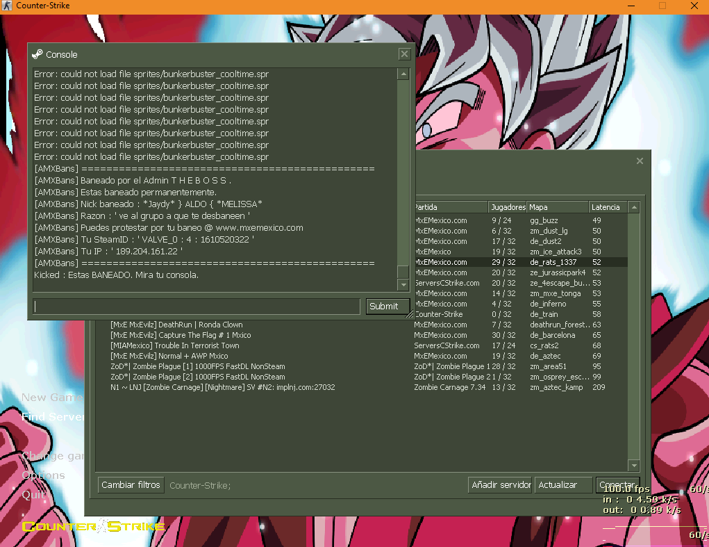Focus the Console command input field
The height and width of the screenshot is (547, 709).
pos(197,307)
